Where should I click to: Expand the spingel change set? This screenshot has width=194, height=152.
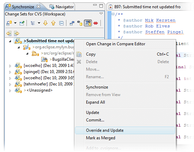(x=10, y=72)
